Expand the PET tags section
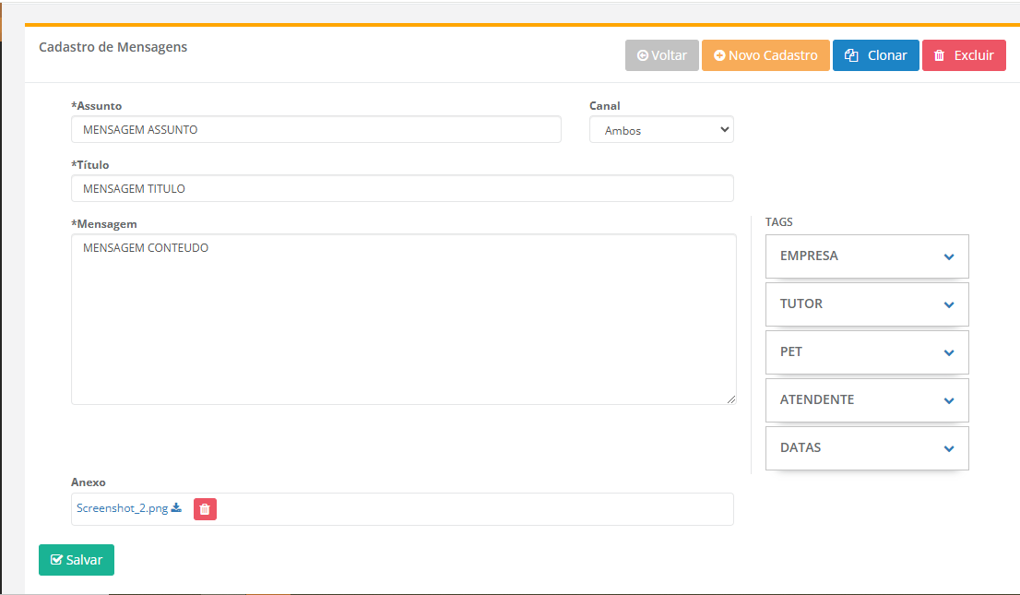The width and height of the screenshot is (1020, 595). coord(867,352)
